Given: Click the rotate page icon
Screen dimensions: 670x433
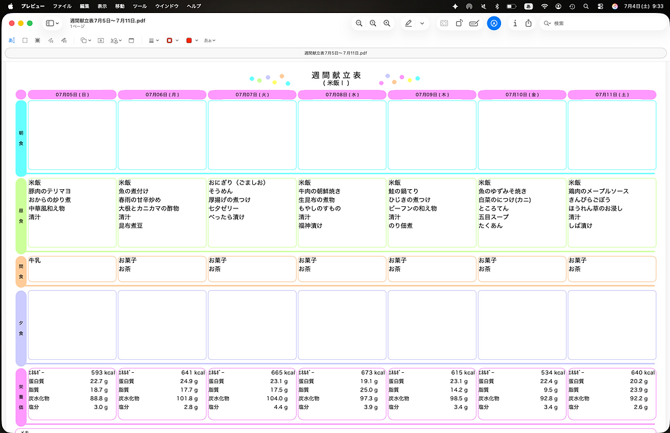Looking at the screenshot, I should 459,23.
